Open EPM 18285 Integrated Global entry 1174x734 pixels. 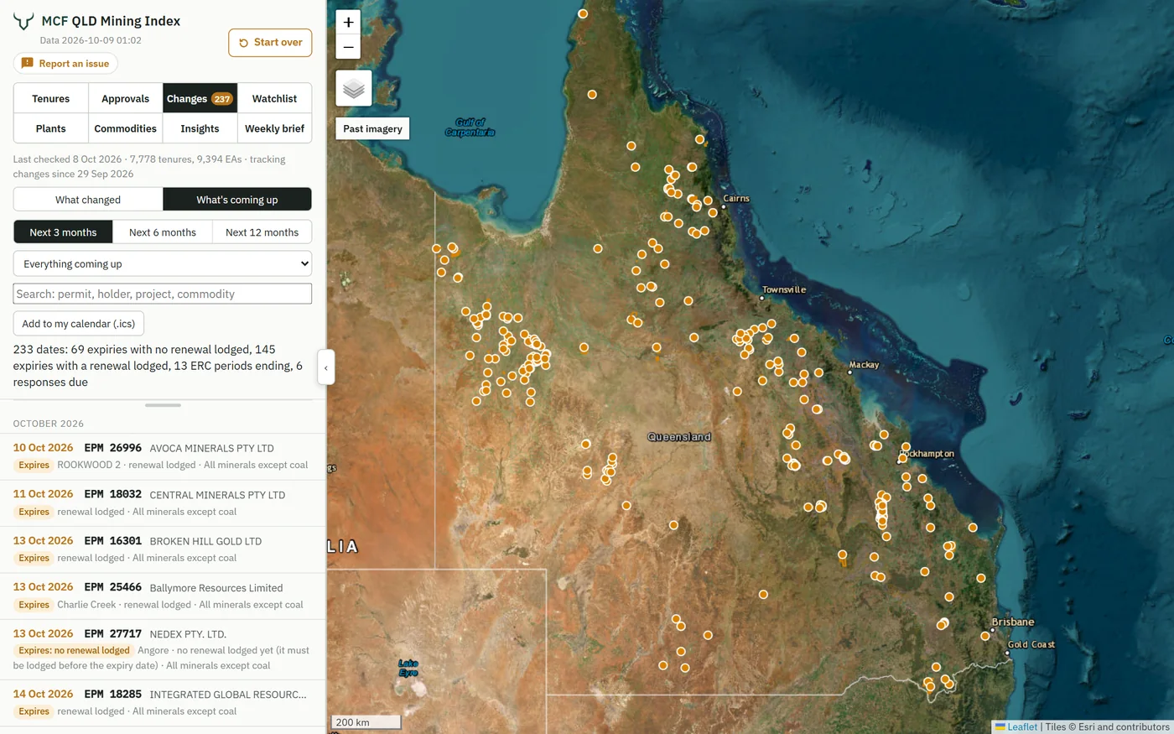(163, 702)
